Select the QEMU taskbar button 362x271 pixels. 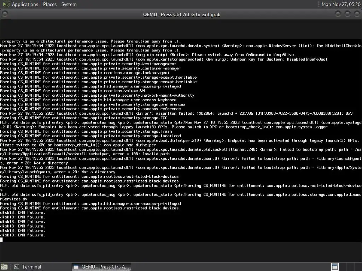click(x=101, y=267)
